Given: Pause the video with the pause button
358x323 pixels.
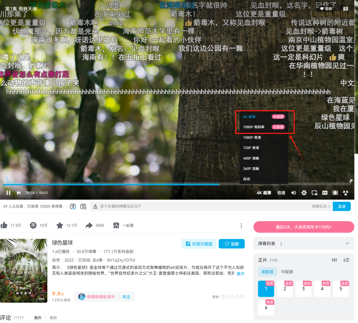Looking at the screenshot, I should 8,193.
